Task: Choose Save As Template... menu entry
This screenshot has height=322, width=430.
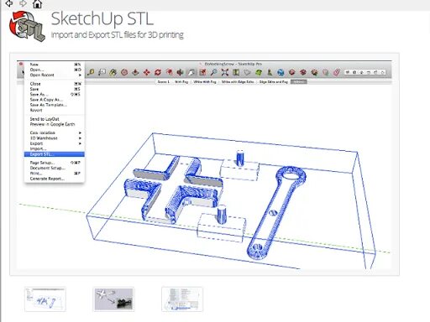Action: pyautogui.click(x=55, y=105)
